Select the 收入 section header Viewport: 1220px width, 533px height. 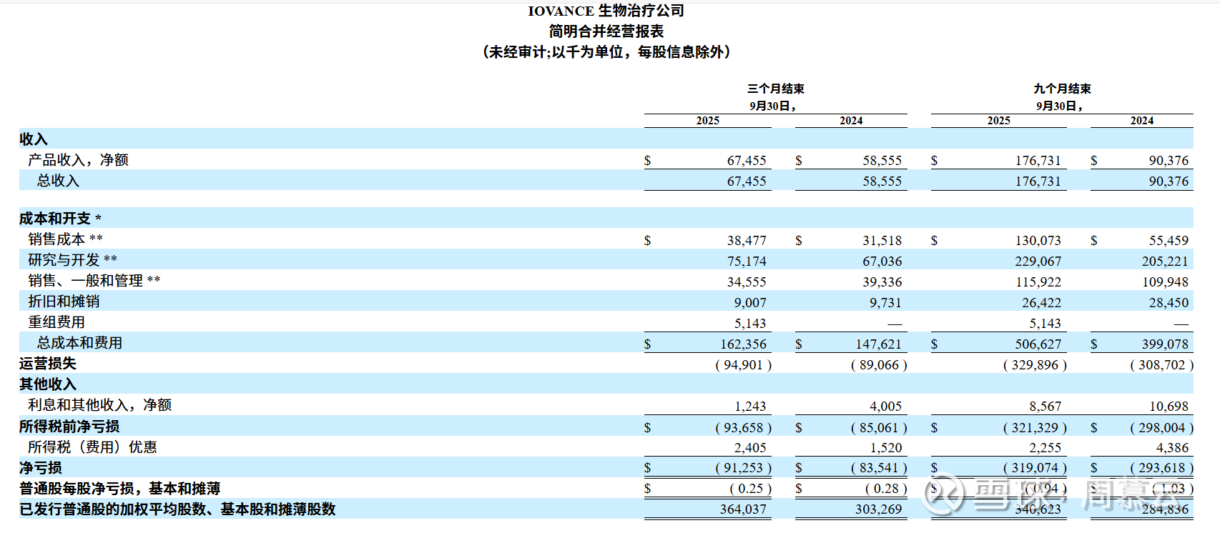coord(34,139)
